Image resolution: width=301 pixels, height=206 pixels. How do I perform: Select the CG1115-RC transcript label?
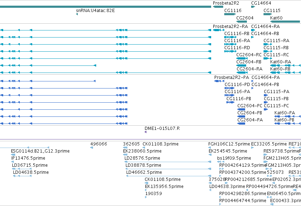pos(276,55)
